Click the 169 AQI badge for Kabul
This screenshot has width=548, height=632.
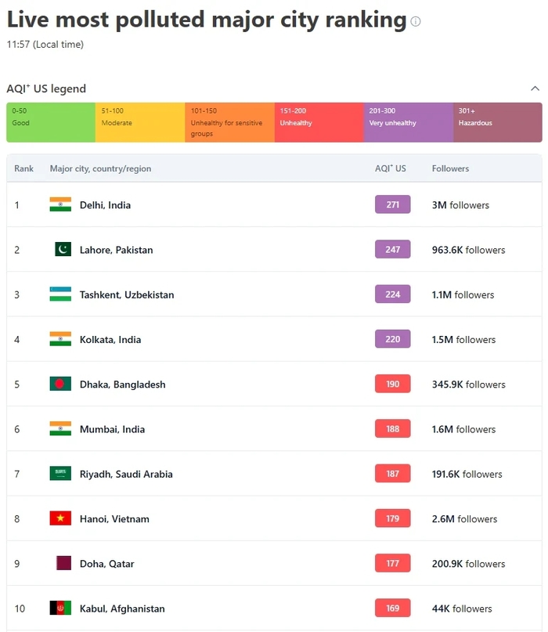click(392, 608)
